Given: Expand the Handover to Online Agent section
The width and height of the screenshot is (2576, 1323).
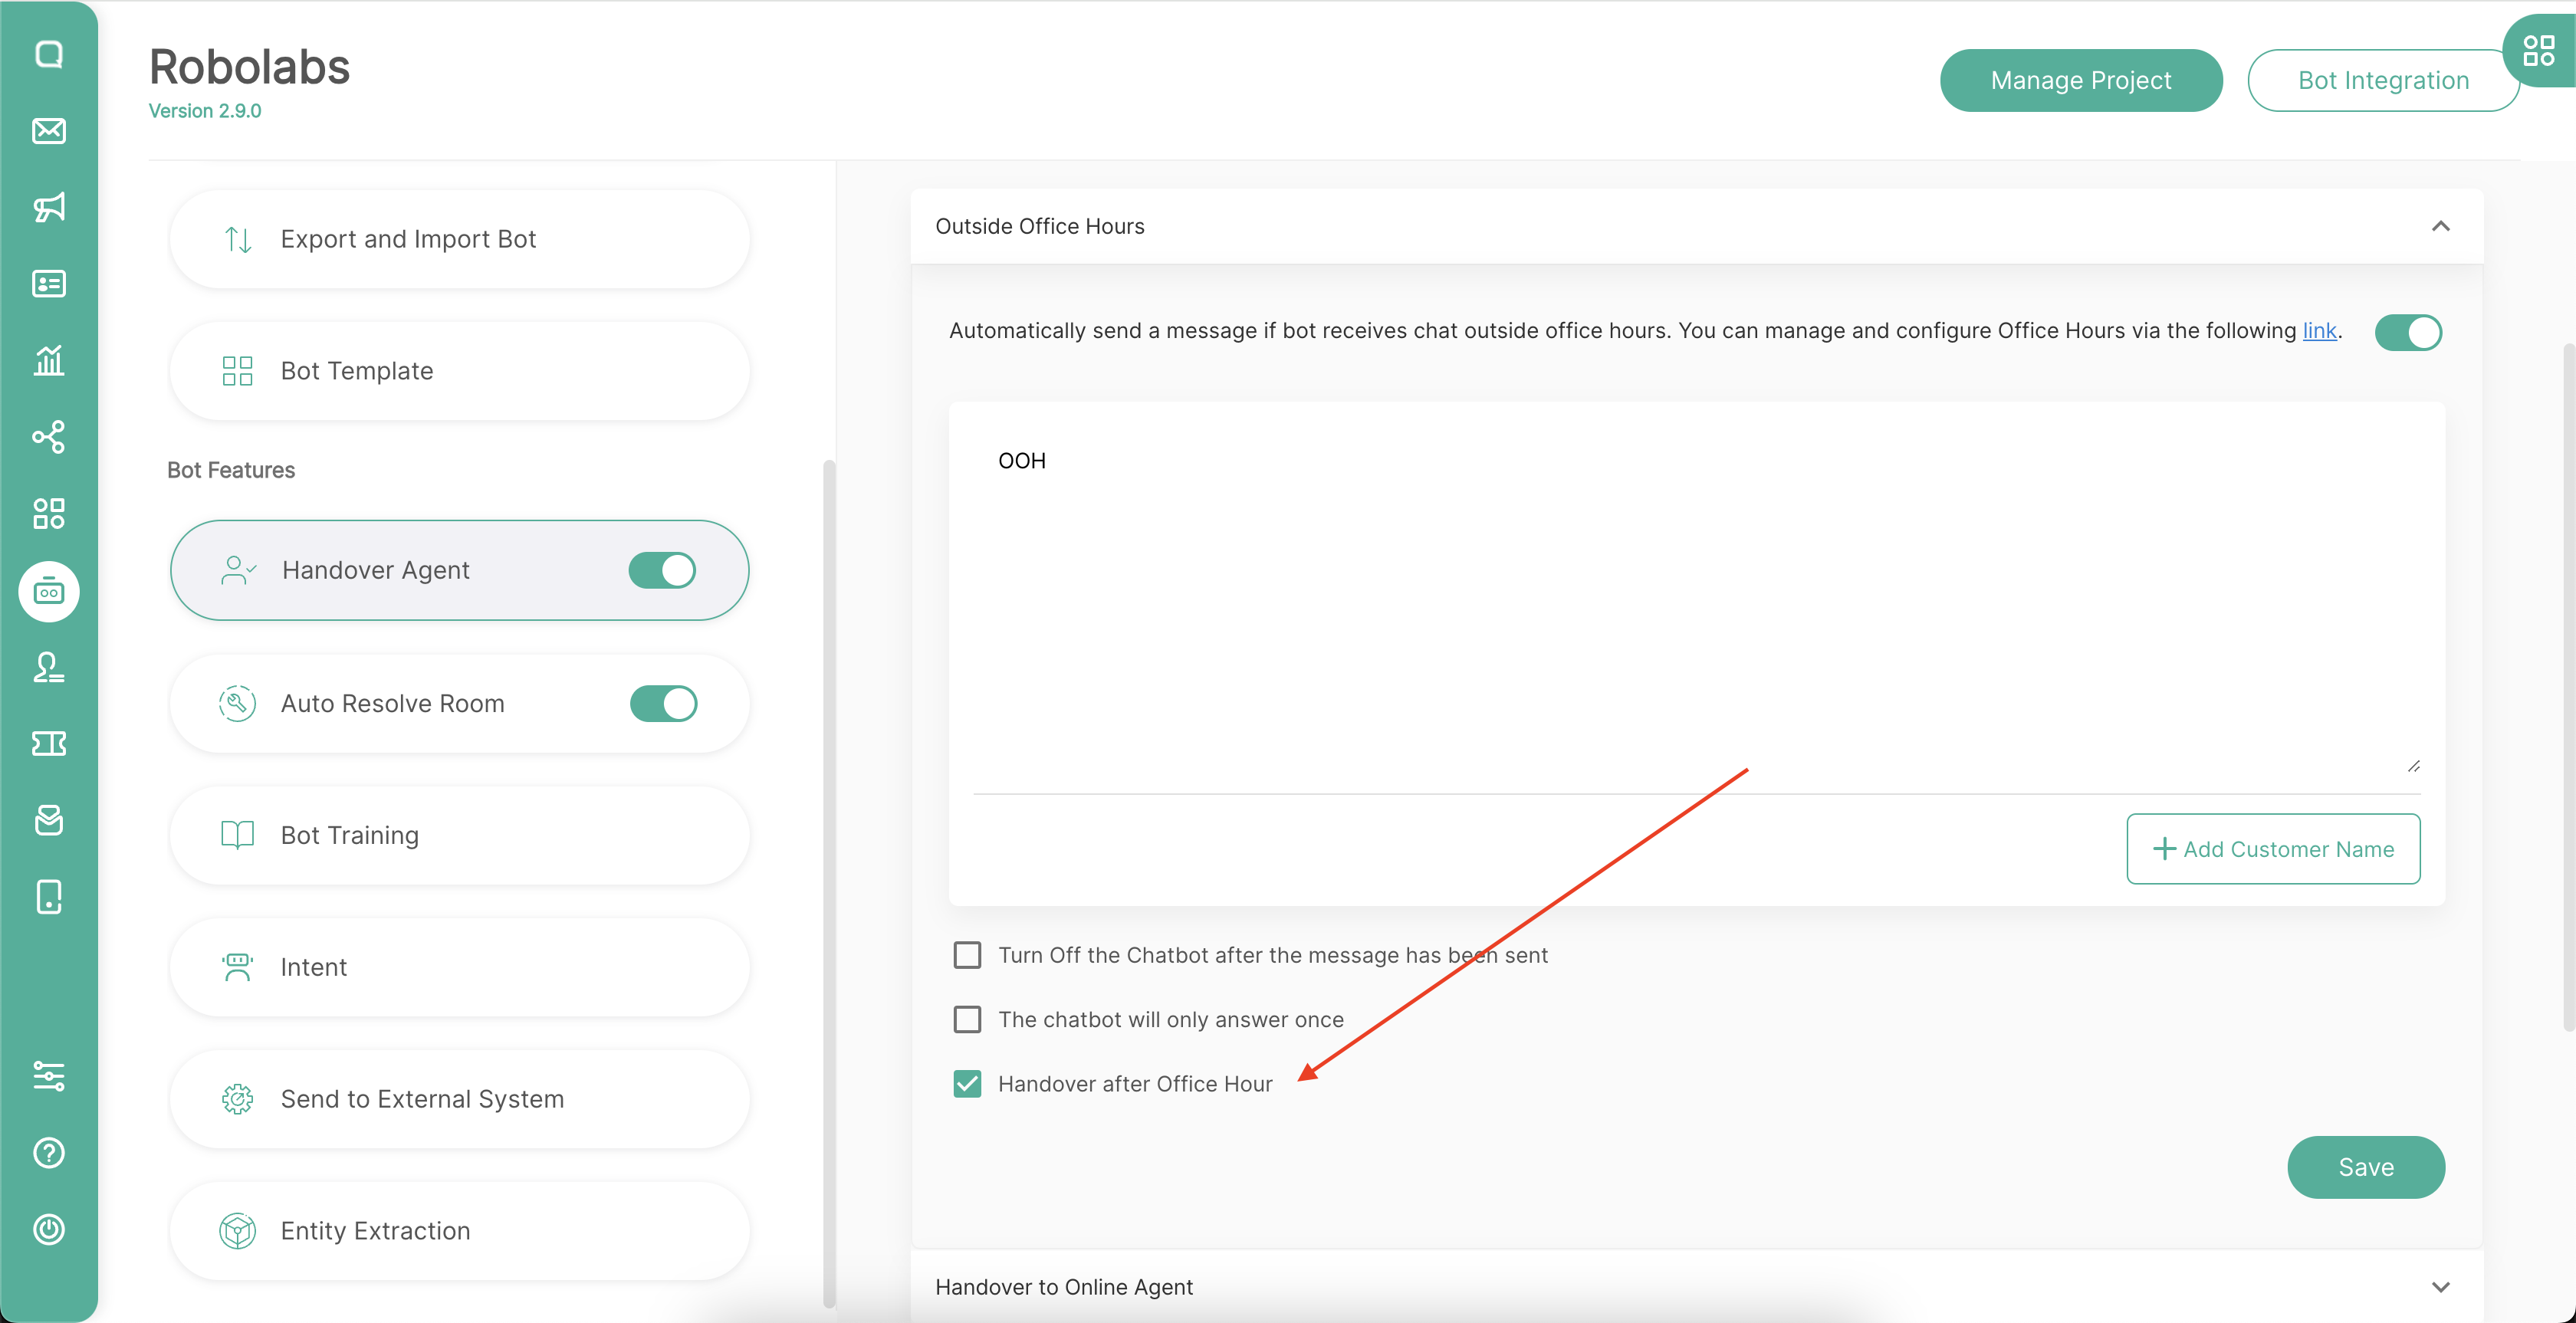Looking at the screenshot, I should [x=2440, y=1287].
